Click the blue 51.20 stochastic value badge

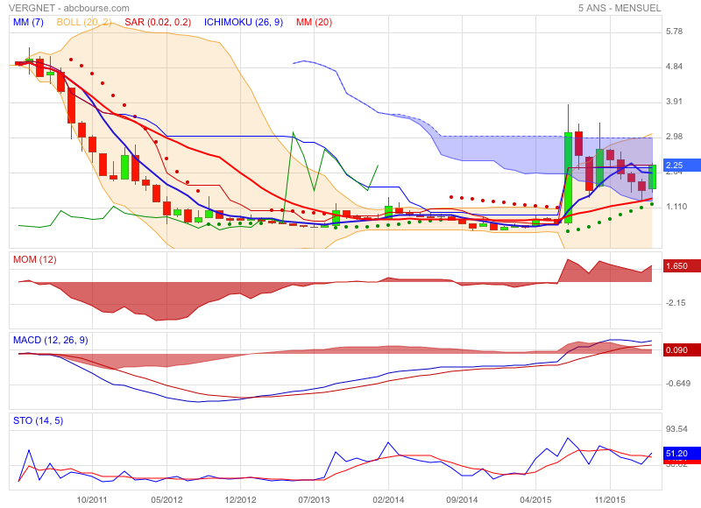coord(682,453)
